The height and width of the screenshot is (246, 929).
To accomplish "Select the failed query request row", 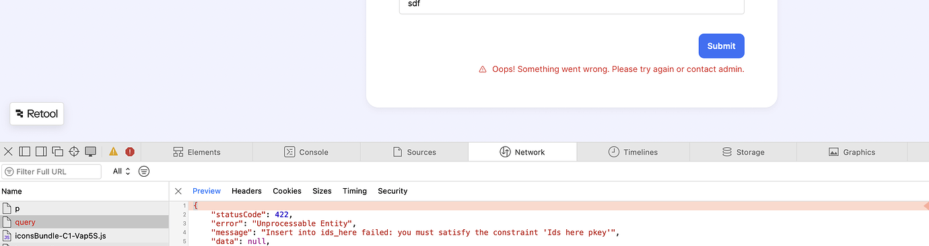I will coord(84,222).
